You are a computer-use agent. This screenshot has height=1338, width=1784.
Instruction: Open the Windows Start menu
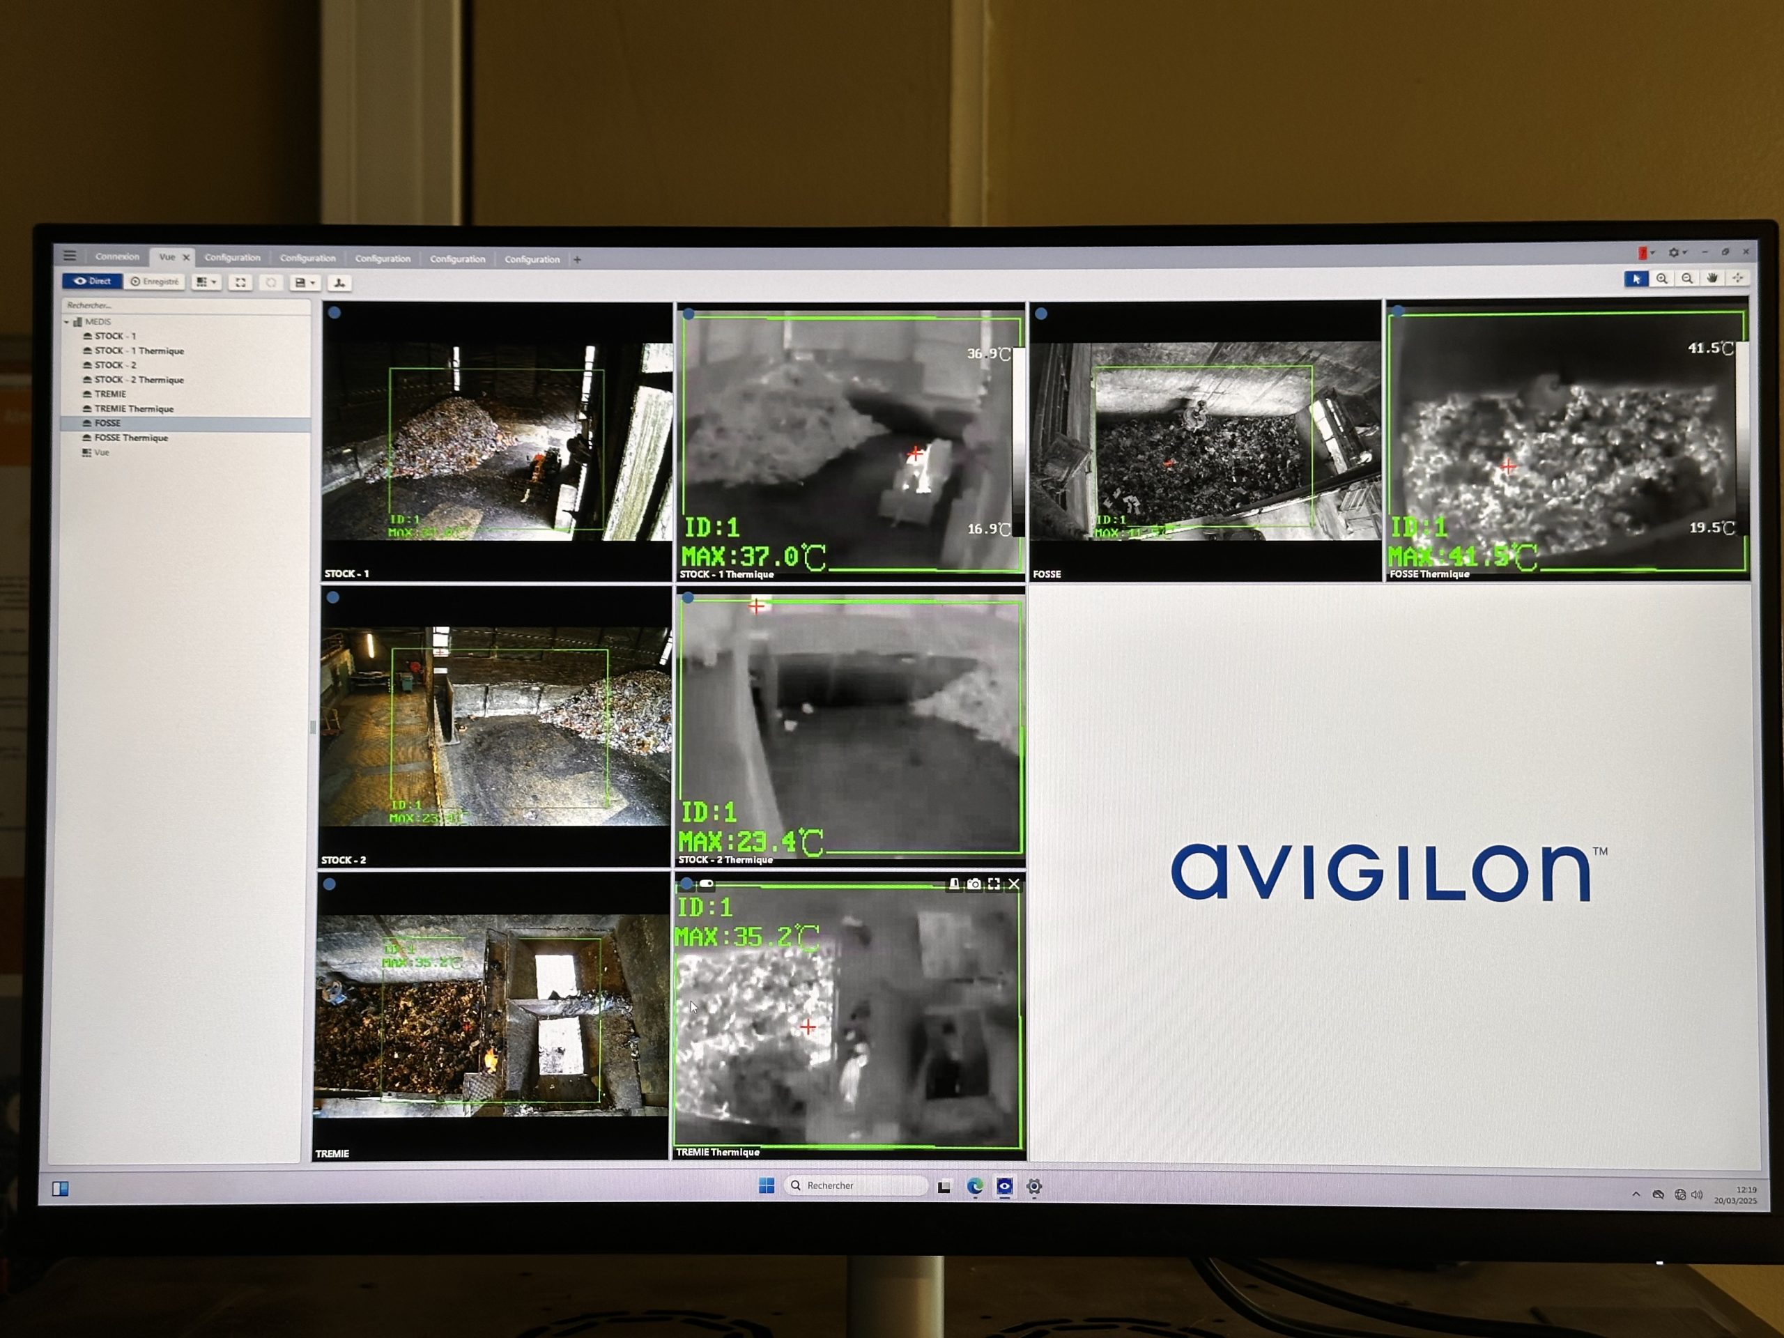[x=767, y=1185]
